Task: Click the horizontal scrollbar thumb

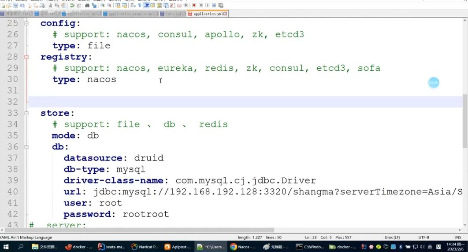Action: 139,230
